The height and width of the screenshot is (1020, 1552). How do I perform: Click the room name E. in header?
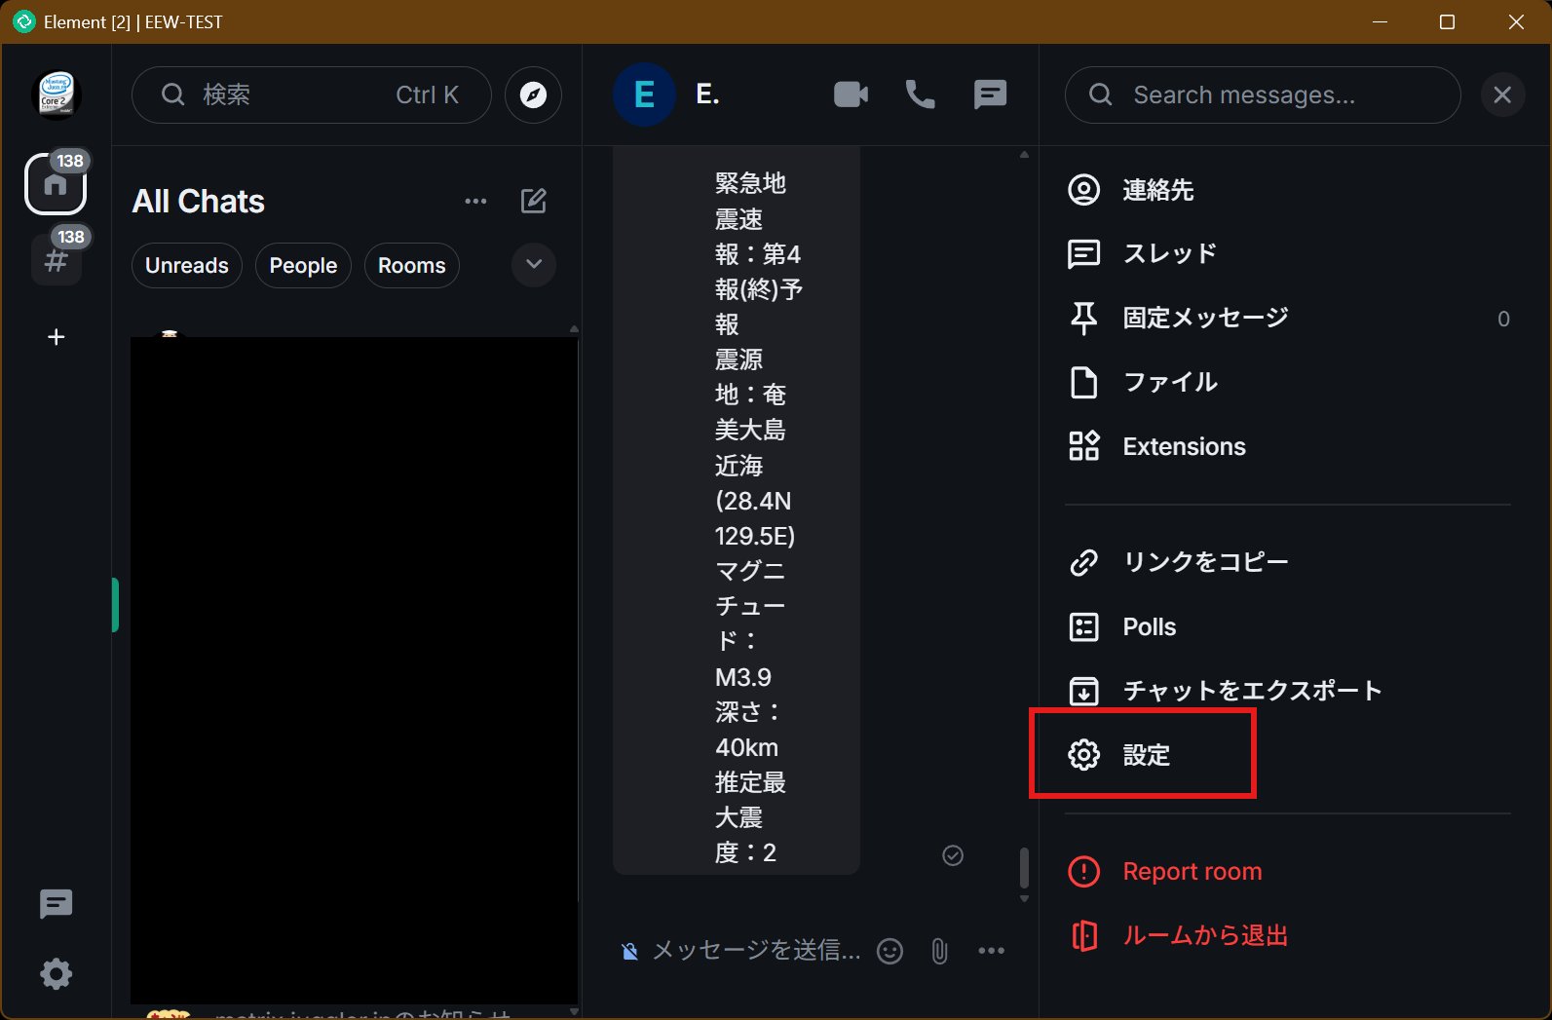[x=707, y=94]
